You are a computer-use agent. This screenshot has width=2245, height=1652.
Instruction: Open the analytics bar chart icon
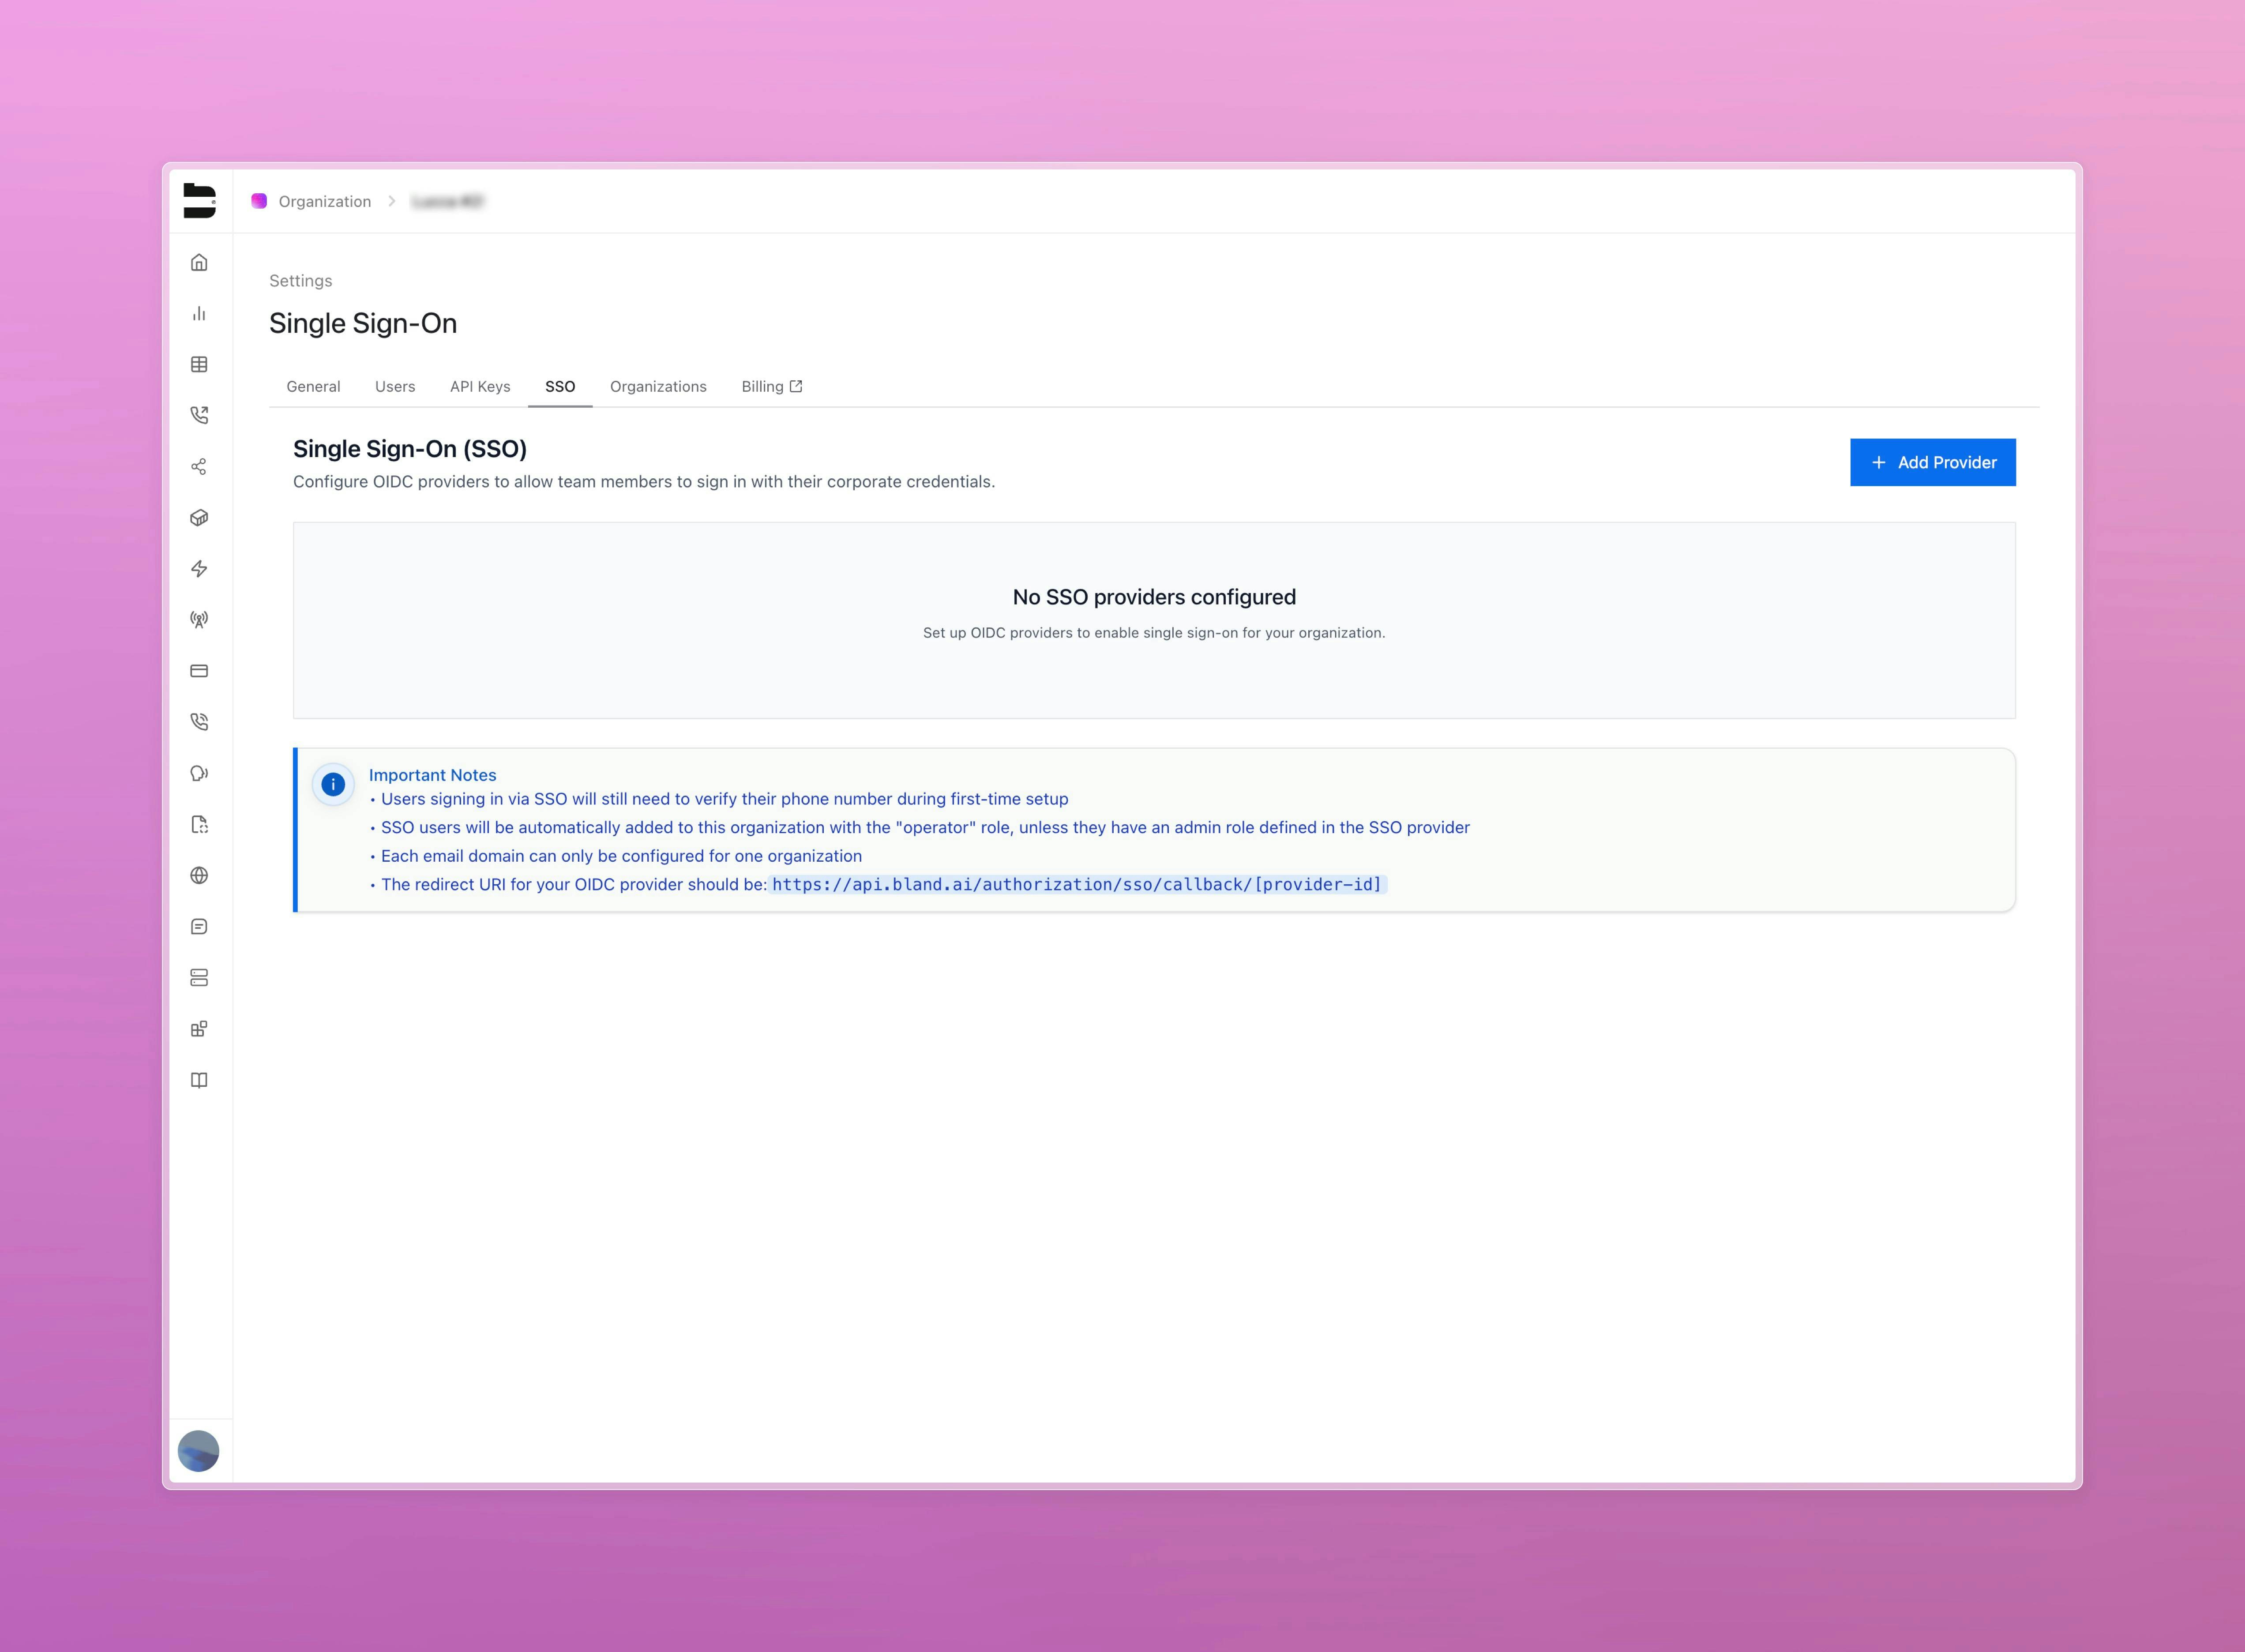[x=199, y=314]
